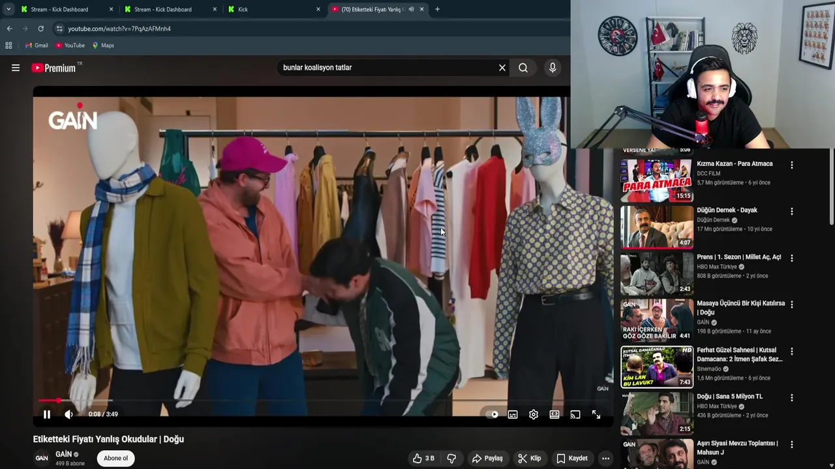Image resolution: width=835 pixels, height=469 pixels.
Task: Select the Etiketteki Fiyatı Yanlış YouTube tab
Action: (377, 9)
